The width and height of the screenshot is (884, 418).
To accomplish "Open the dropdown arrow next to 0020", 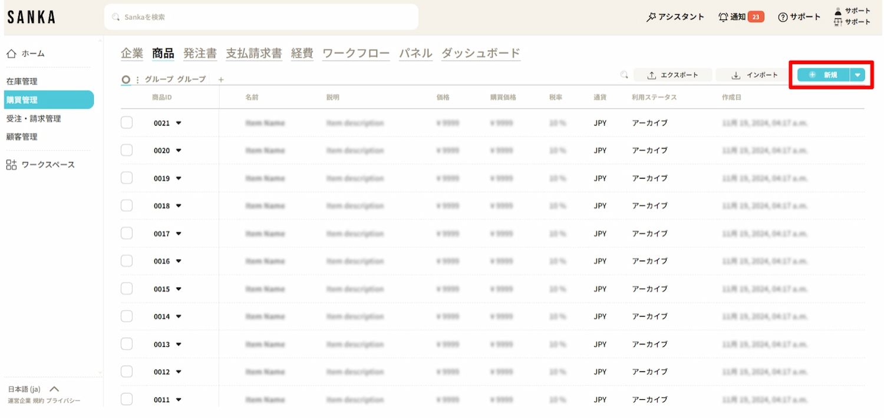I will 179,150.
